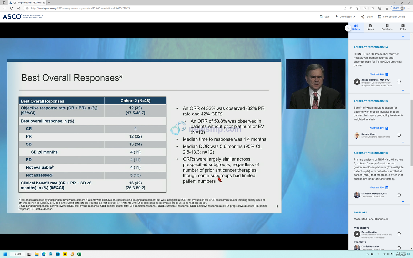Open Task View from taskbar

(x=29, y=254)
